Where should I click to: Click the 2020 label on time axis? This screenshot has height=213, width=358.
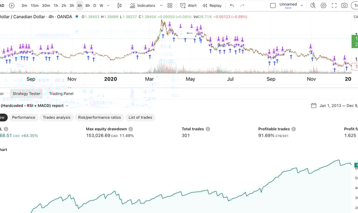(x=110, y=79)
